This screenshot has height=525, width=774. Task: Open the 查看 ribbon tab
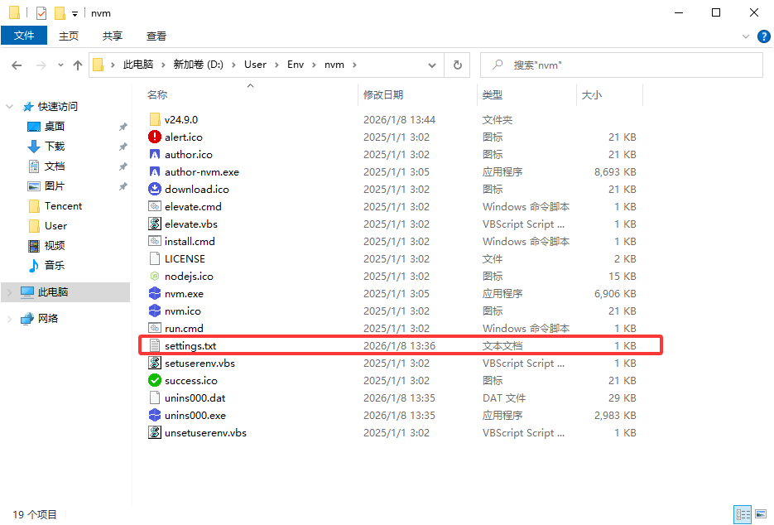(156, 36)
